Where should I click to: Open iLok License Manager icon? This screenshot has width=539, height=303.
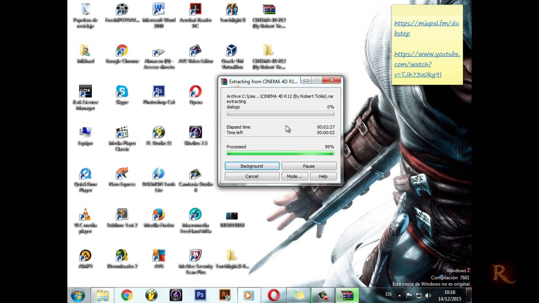click(x=85, y=98)
